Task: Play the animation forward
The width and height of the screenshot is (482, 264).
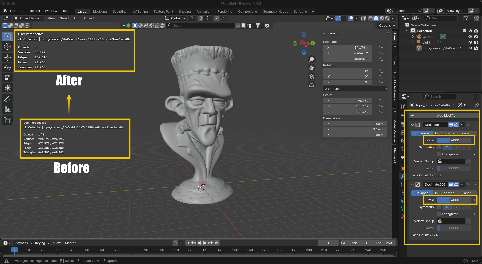Action: point(205,243)
